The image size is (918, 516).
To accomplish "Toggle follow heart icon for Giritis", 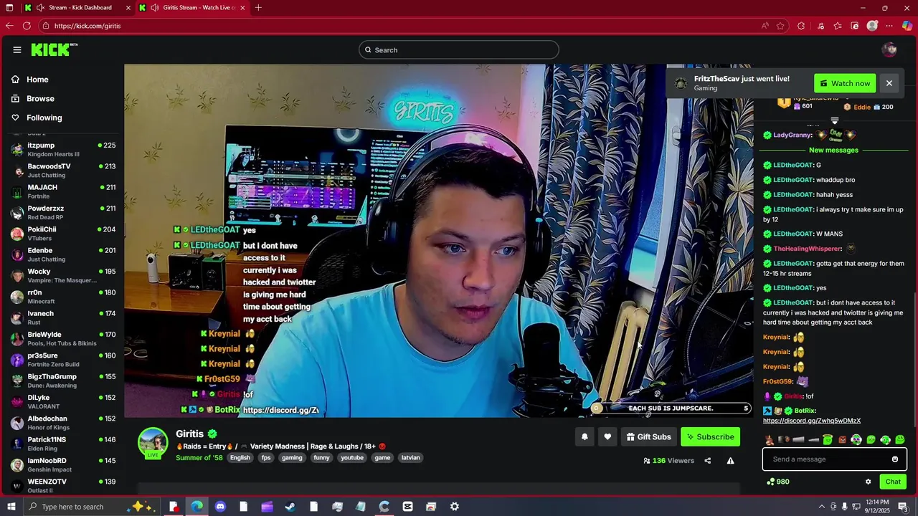I will (x=607, y=436).
